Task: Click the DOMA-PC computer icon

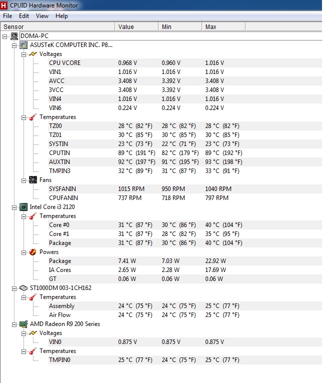Action: (x=14, y=36)
